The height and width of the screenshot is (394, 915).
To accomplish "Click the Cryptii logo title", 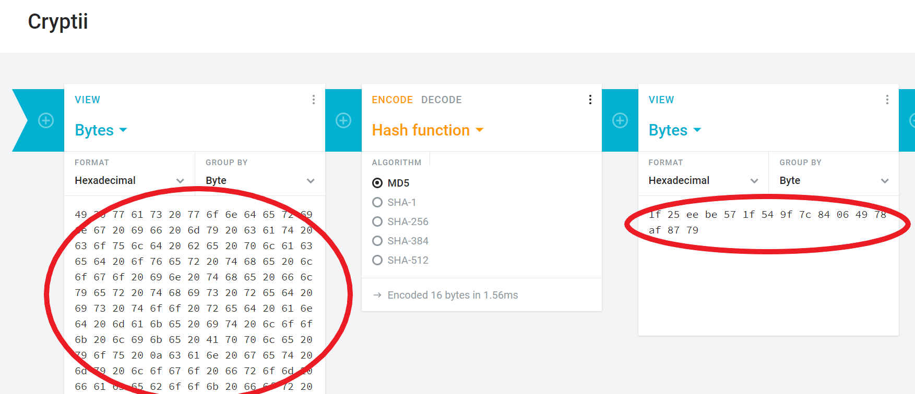I will pyautogui.click(x=58, y=22).
